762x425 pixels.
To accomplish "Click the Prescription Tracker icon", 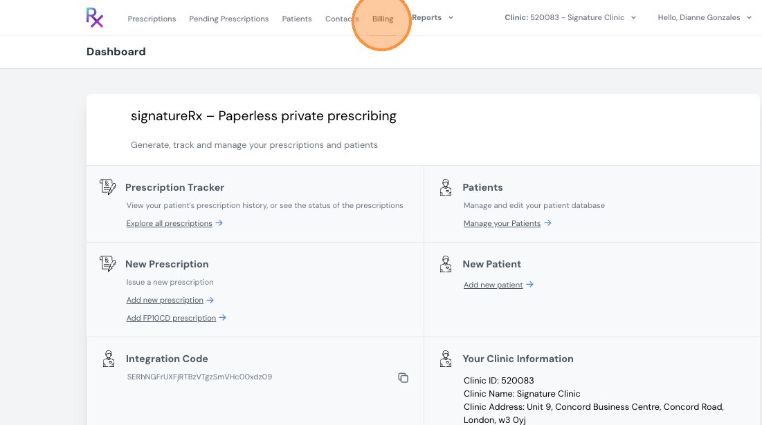I will pos(107,187).
